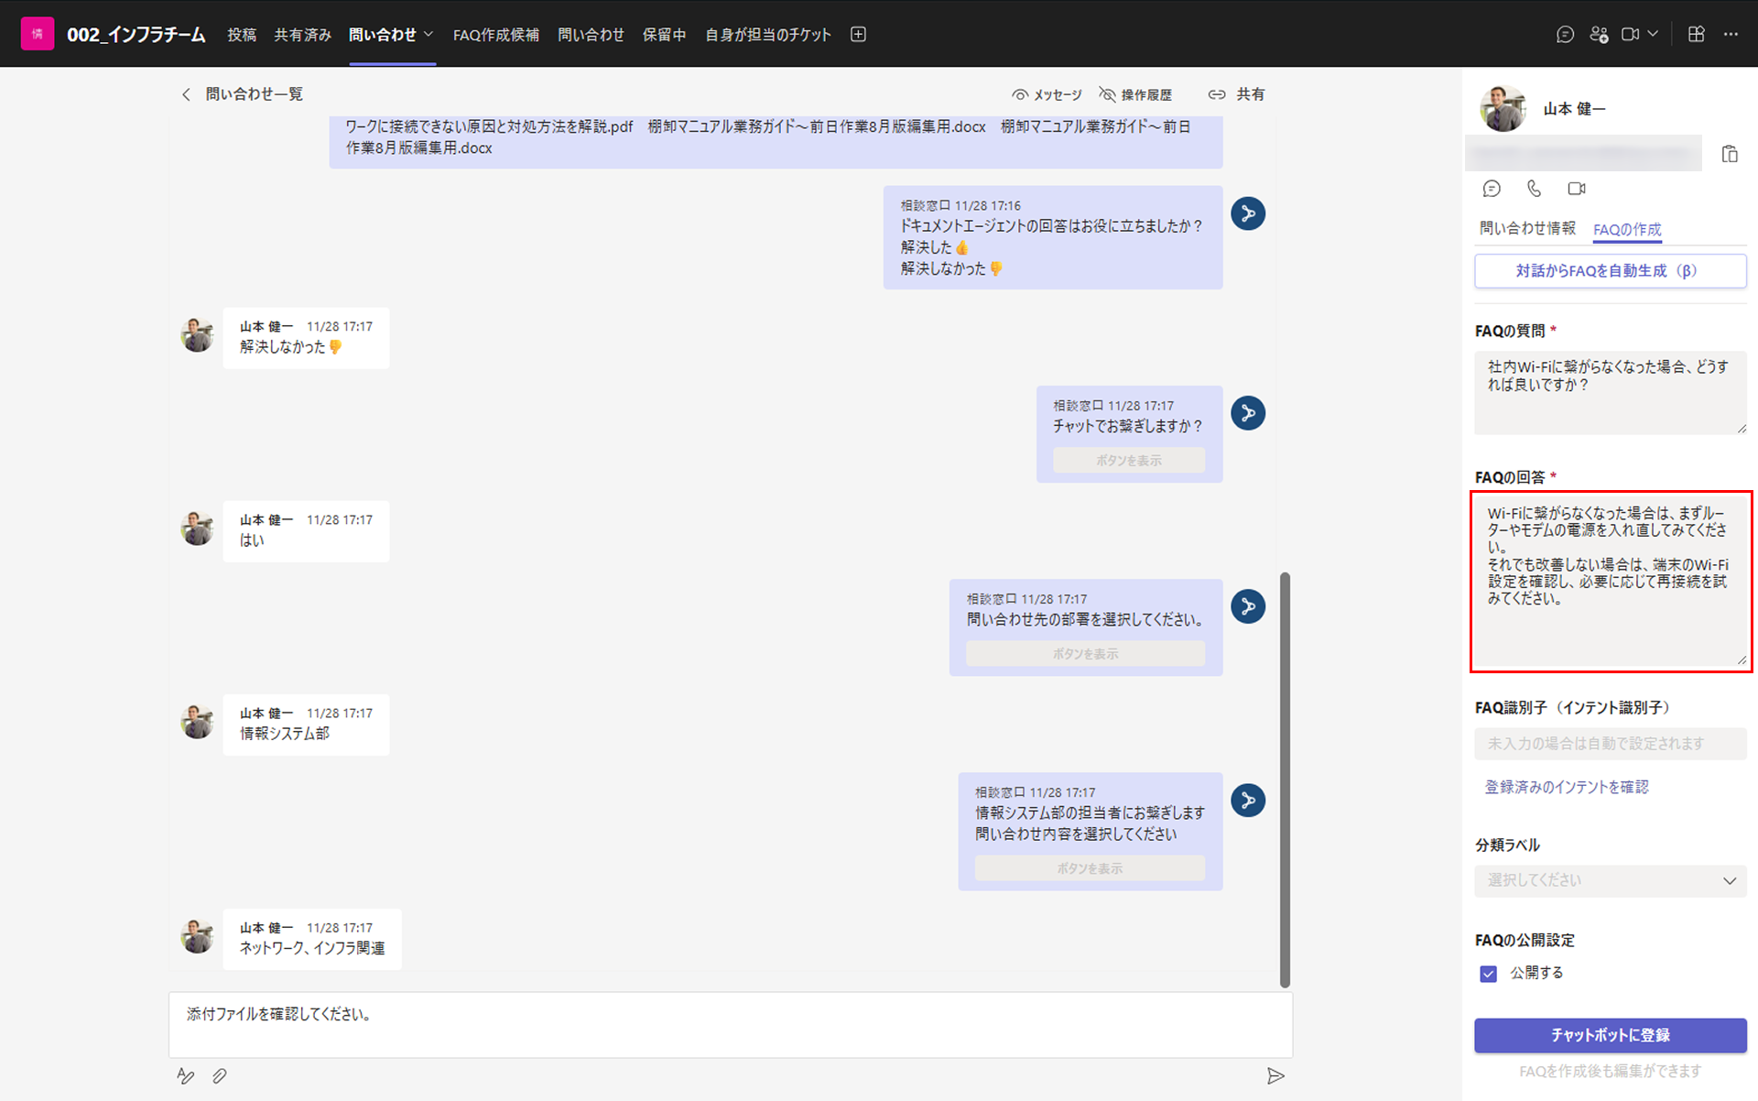
Task: Click 山本 健一 profile photo in side panel
Action: 1503,109
